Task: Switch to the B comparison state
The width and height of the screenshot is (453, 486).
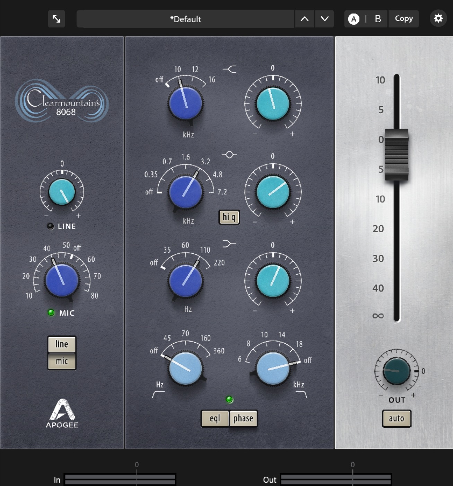Action: [x=378, y=19]
